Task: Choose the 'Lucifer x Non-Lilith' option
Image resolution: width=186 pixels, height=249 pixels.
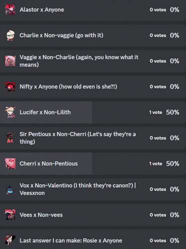Action: pyautogui.click(x=93, y=112)
